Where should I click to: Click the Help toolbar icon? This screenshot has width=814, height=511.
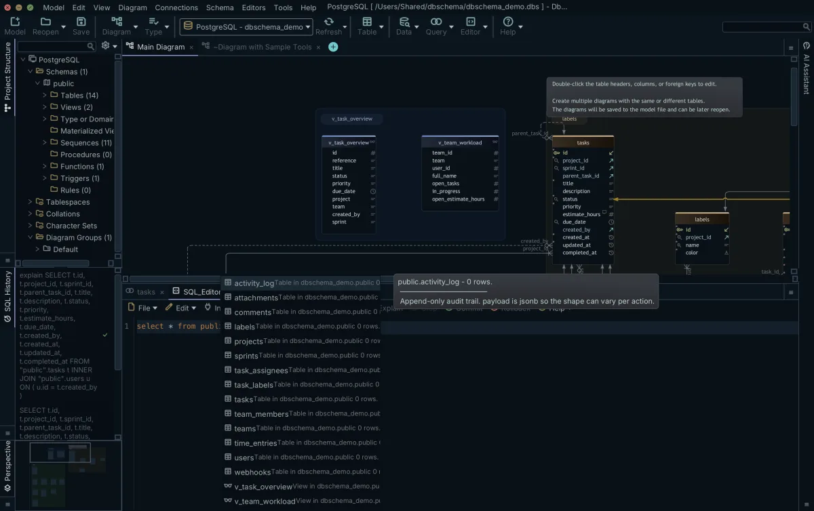508,22
